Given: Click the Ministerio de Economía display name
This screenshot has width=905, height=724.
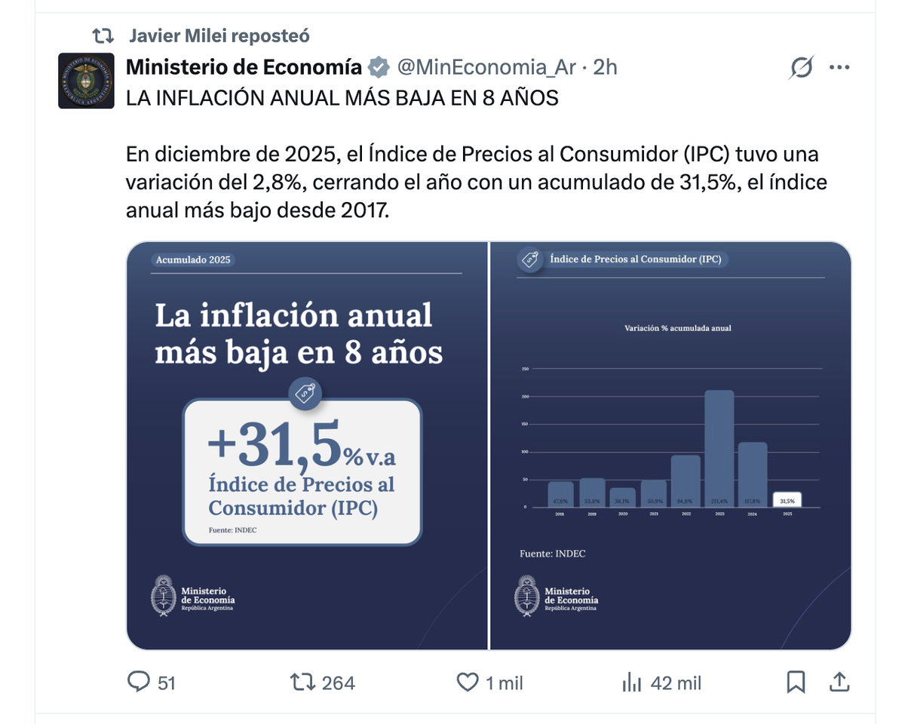Looking at the screenshot, I should (244, 67).
